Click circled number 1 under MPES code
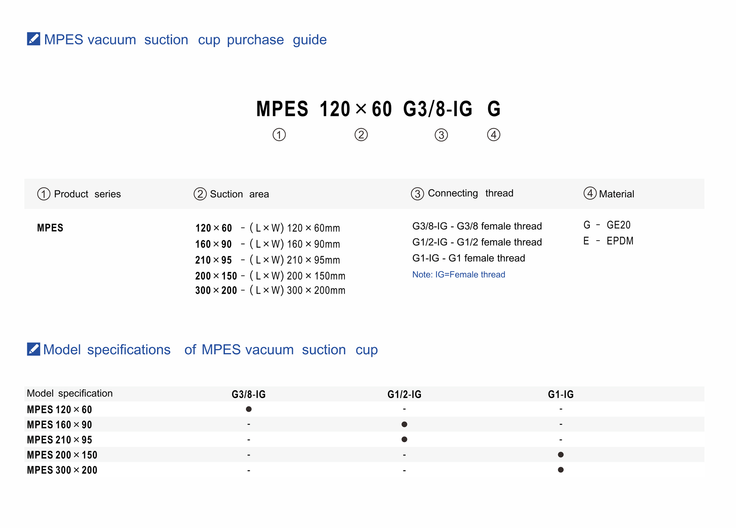The width and height of the screenshot is (736, 528). (x=279, y=135)
